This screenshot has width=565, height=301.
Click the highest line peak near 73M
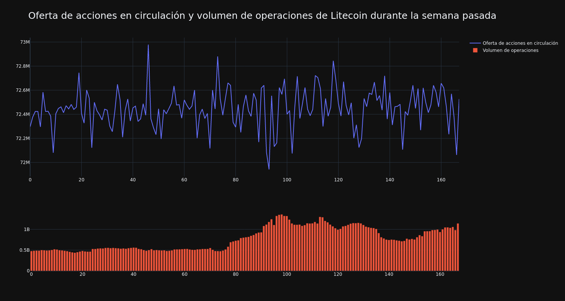coord(148,45)
